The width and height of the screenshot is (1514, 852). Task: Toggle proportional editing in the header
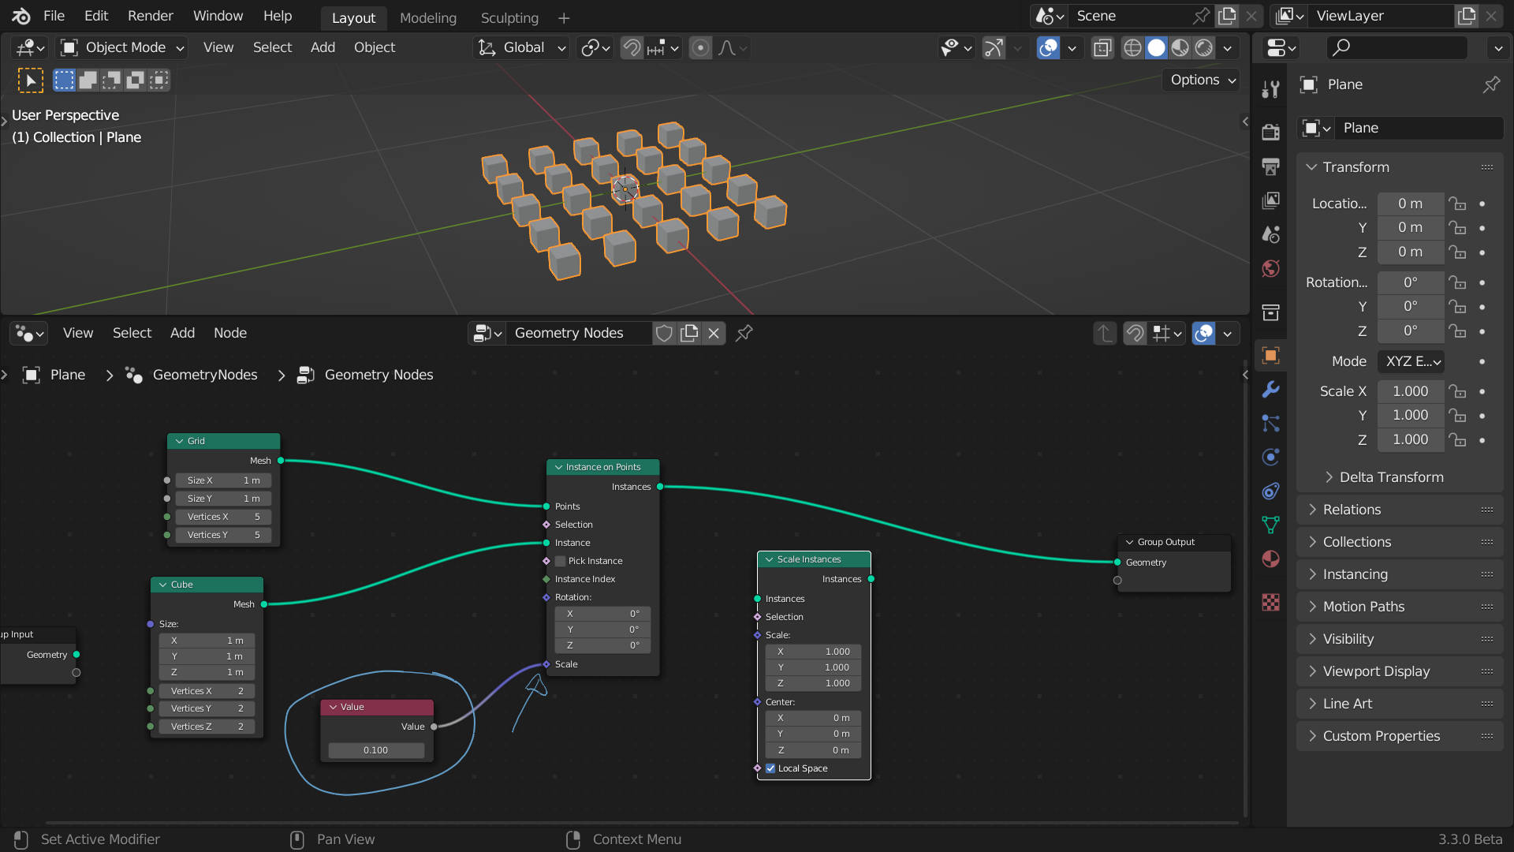click(700, 47)
